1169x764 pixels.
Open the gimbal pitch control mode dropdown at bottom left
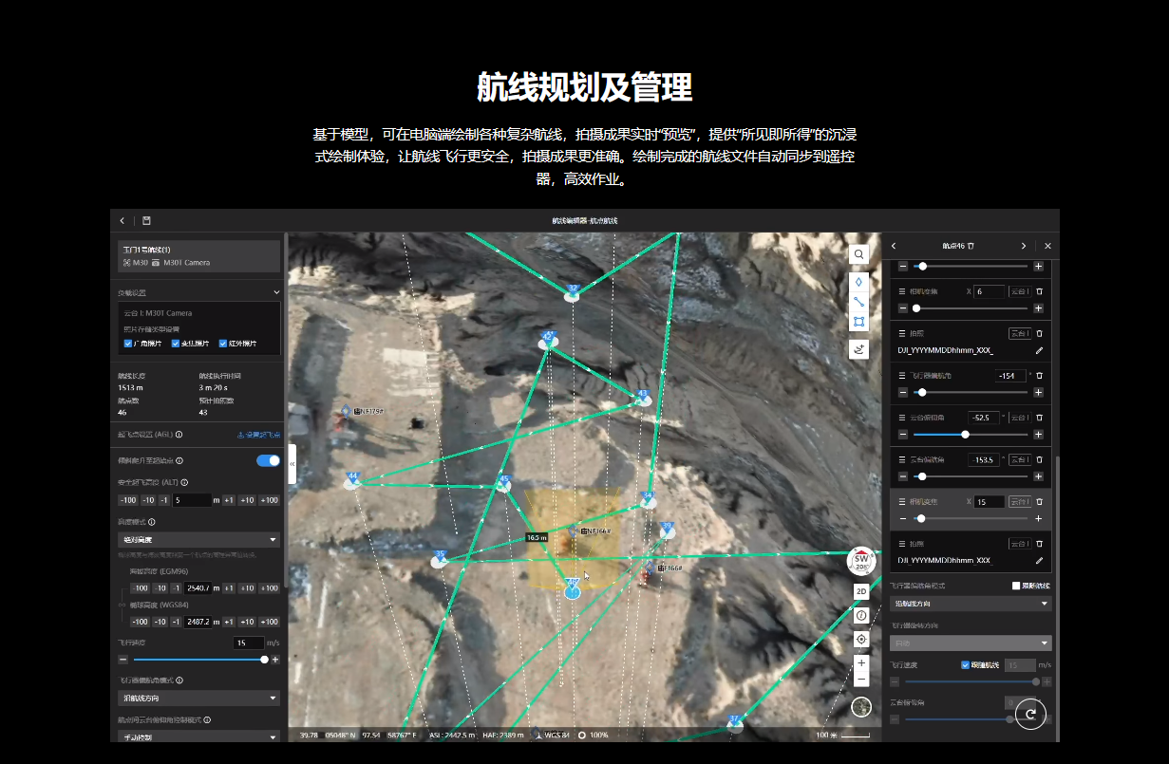198,736
